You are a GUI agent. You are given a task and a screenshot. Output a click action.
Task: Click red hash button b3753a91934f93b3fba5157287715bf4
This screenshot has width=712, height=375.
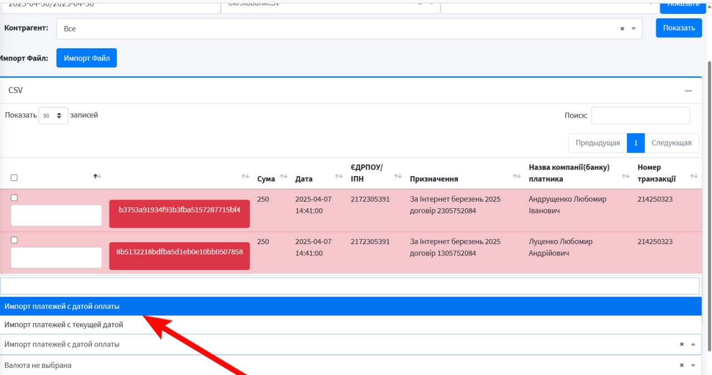pyautogui.click(x=179, y=214)
